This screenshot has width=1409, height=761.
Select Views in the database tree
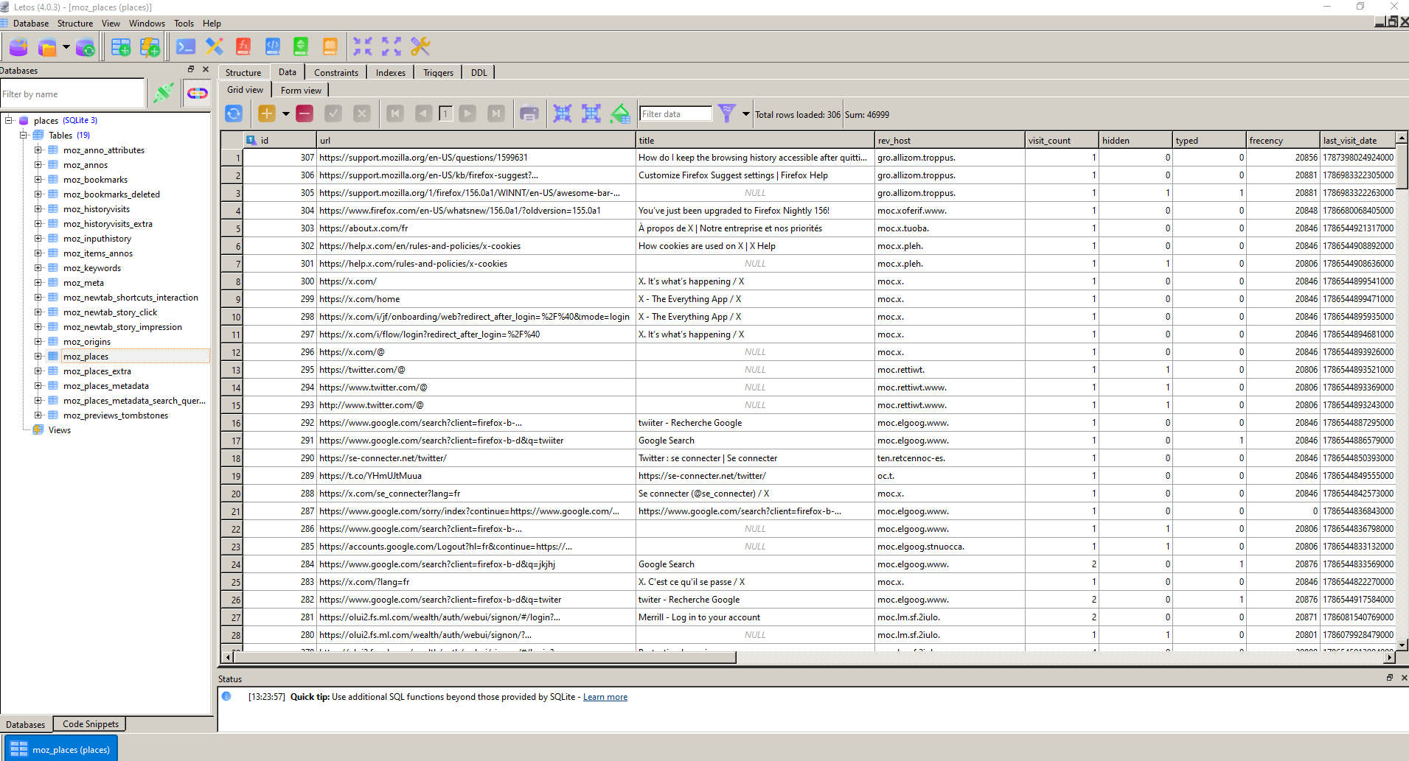coord(59,430)
